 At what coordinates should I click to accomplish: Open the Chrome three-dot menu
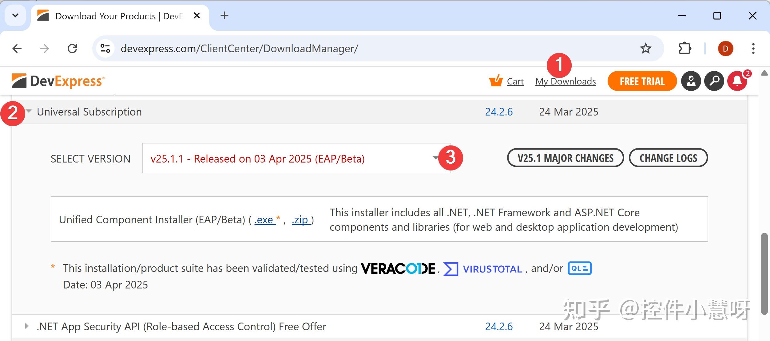click(753, 48)
